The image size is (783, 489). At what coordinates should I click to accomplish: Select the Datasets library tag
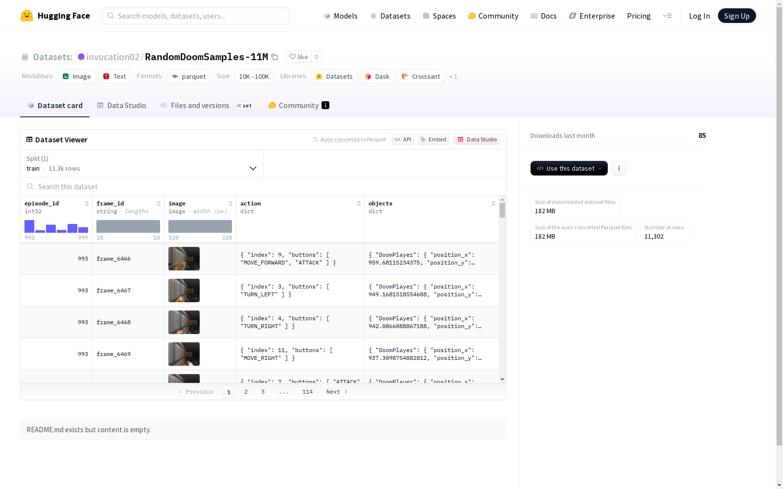[x=334, y=76]
